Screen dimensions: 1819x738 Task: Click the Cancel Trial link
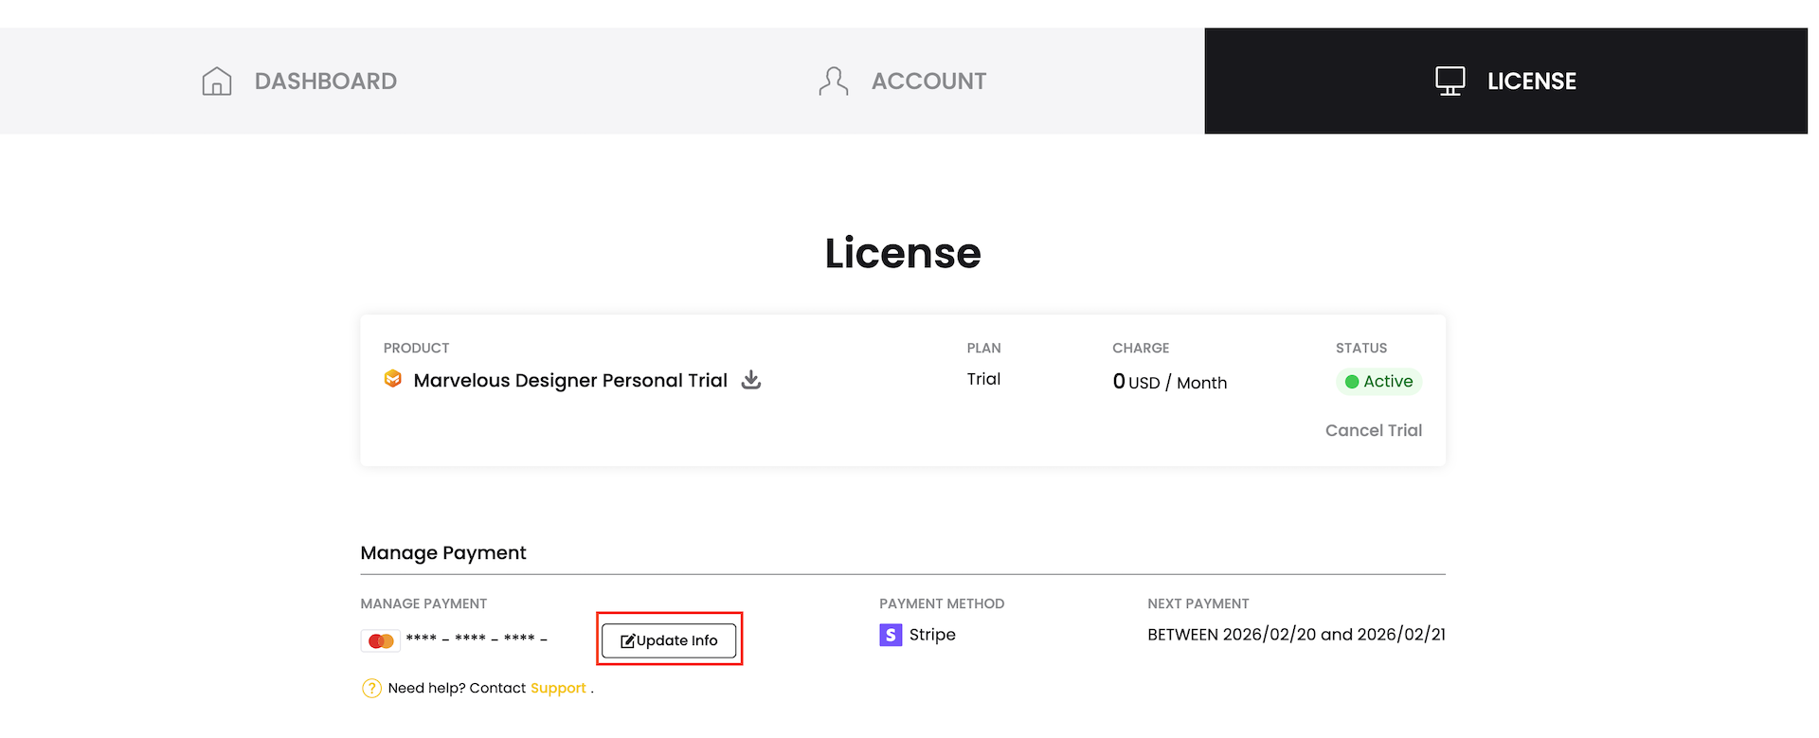click(1374, 430)
